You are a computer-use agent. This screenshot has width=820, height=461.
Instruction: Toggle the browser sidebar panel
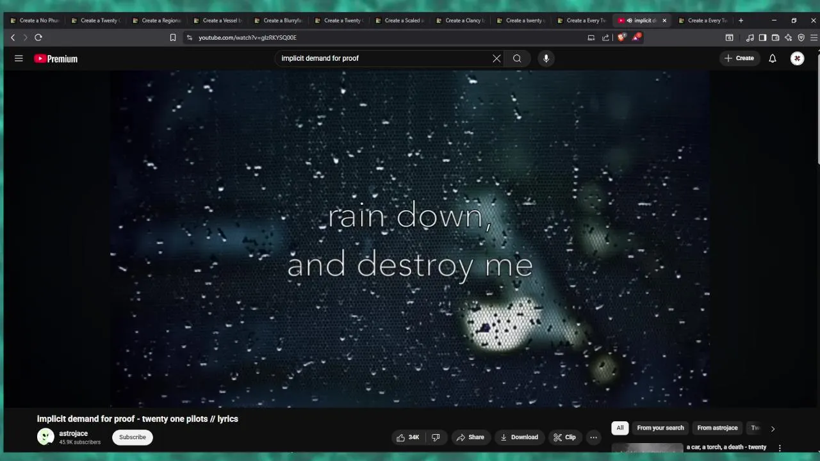[762, 38]
